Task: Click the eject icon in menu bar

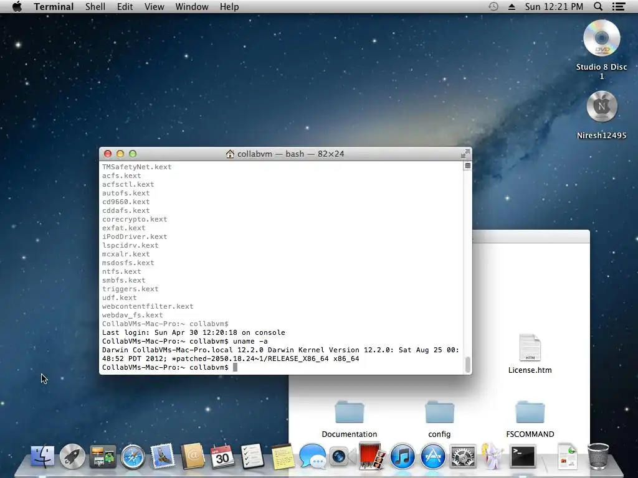Action: click(x=512, y=7)
